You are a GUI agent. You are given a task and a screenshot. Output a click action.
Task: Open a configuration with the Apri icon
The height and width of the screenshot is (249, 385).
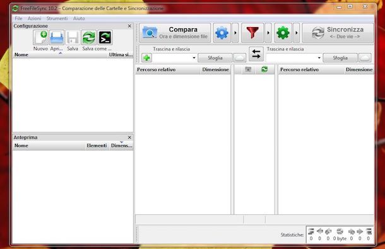pos(57,38)
